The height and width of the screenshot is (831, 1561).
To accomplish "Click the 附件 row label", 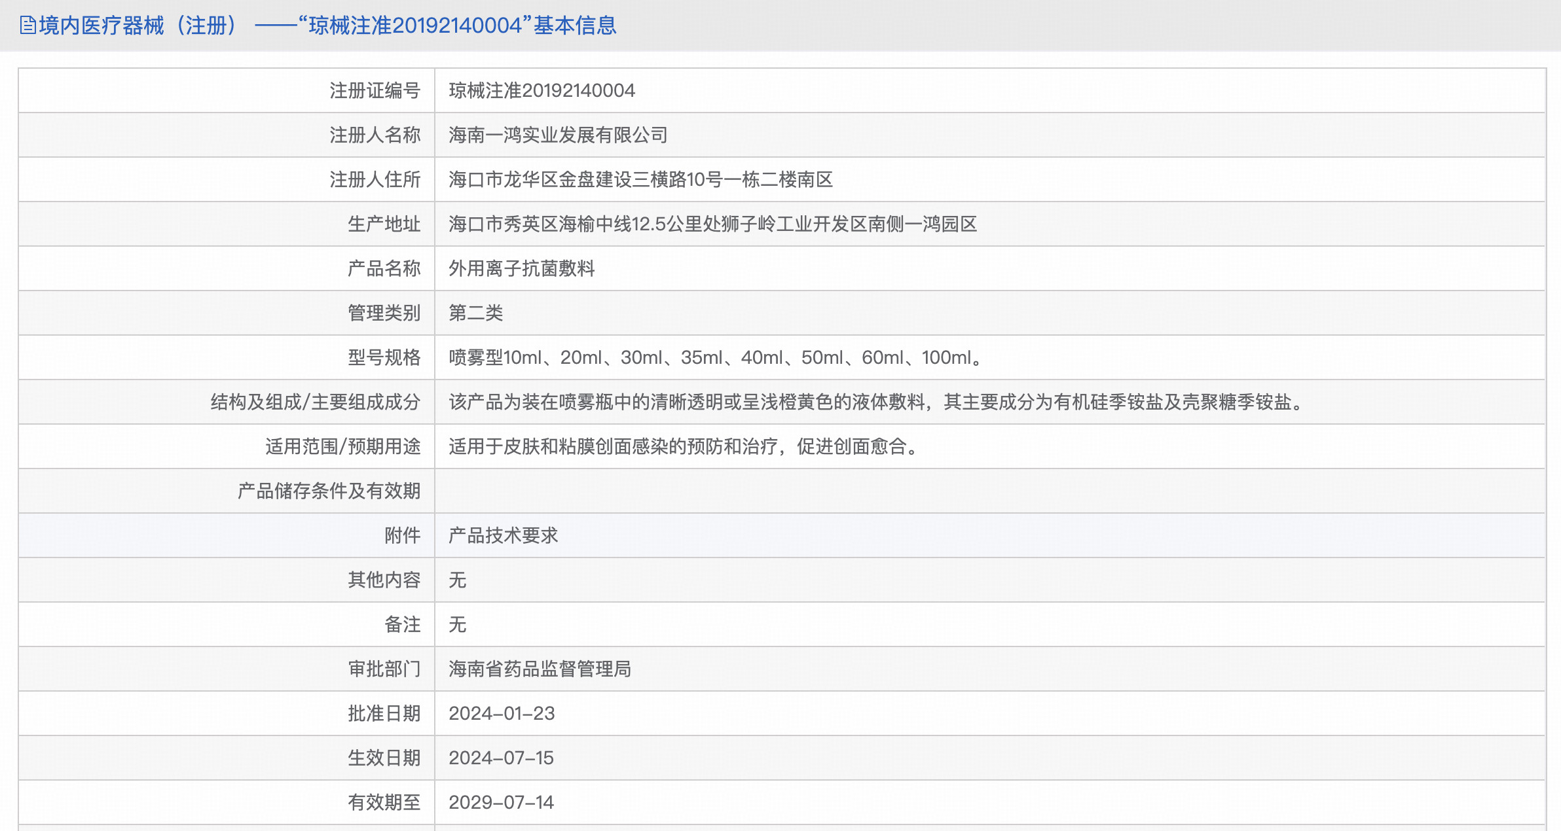I will click(402, 535).
